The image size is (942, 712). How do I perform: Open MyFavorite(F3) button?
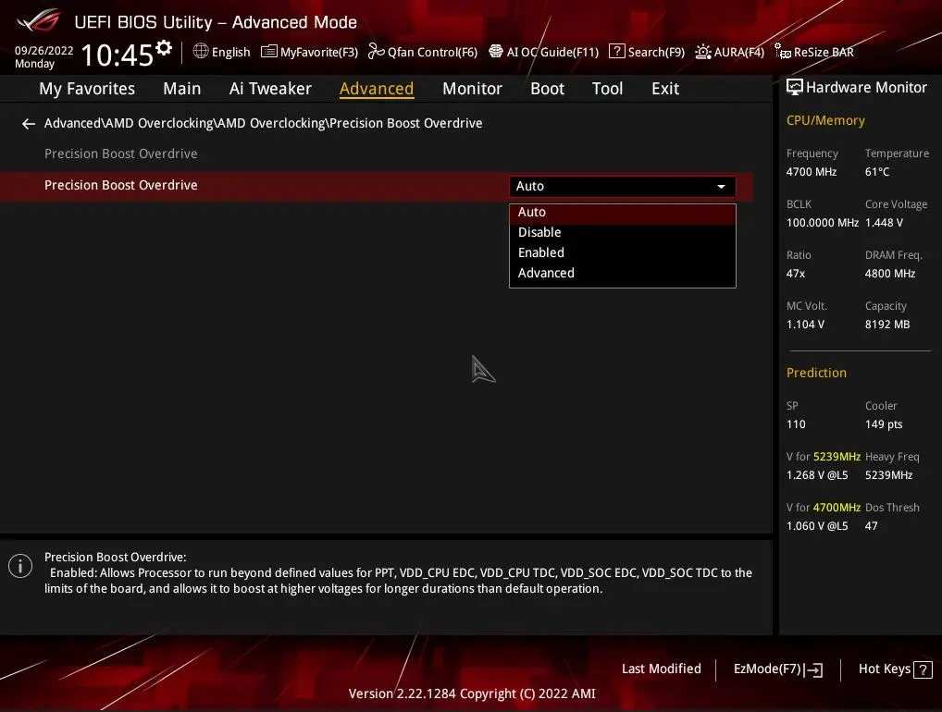click(x=309, y=52)
